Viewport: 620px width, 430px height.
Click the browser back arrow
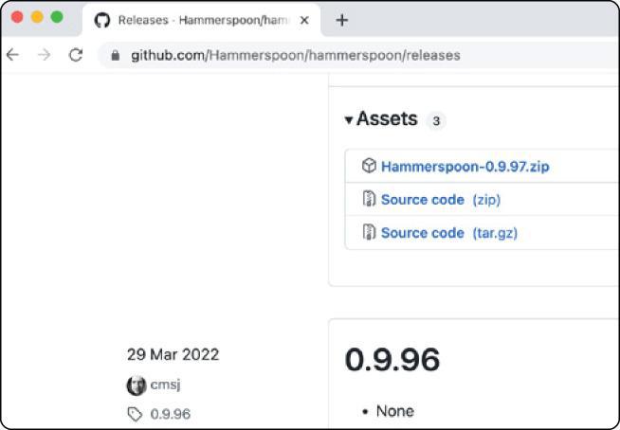point(12,55)
